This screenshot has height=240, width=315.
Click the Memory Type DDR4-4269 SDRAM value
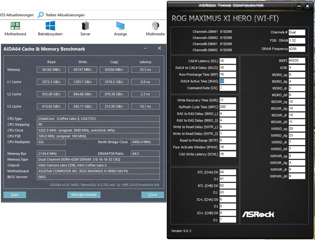point(98,159)
